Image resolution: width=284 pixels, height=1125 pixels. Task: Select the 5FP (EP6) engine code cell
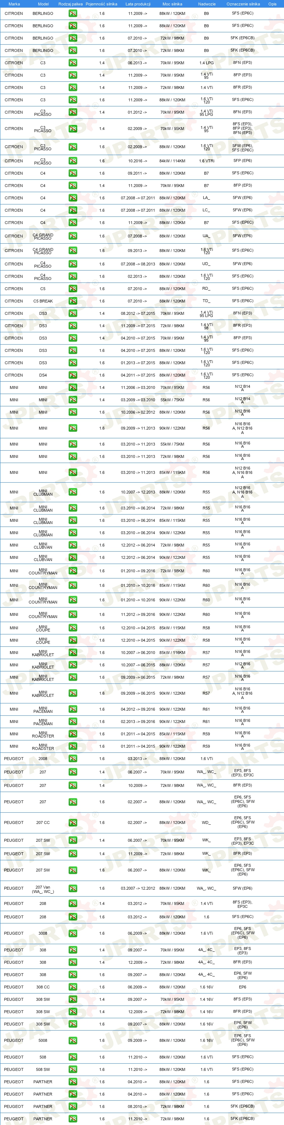tap(243, 161)
